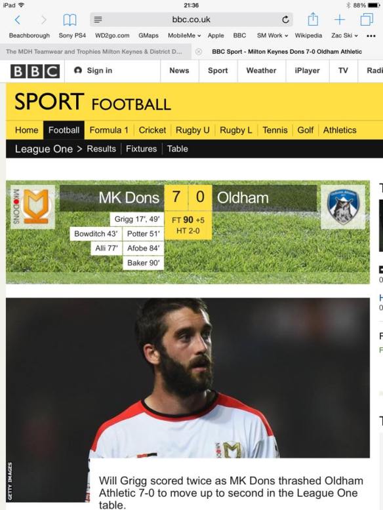This screenshot has width=383, height=510.
Task: Open League One Fixtures link
Action: tap(141, 149)
